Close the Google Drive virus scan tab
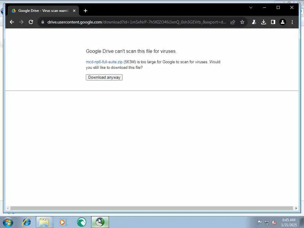 click(74, 11)
